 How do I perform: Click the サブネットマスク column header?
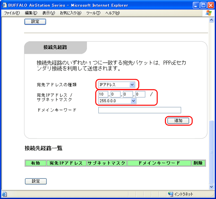coord(107,163)
